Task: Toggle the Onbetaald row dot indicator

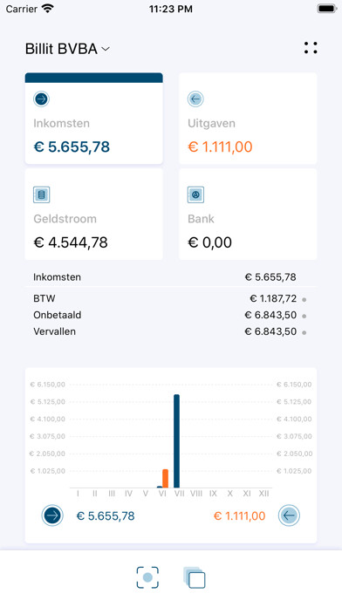Action: point(304,317)
